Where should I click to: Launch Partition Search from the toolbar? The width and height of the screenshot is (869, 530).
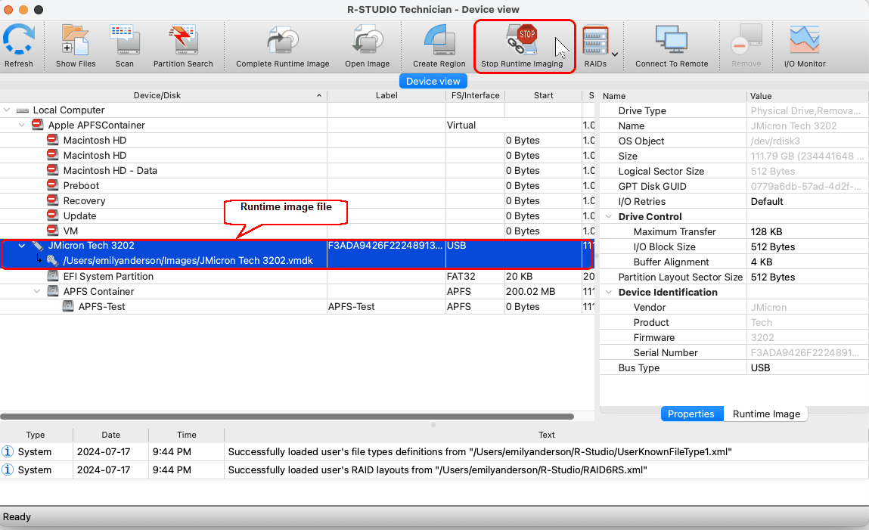[x=184, y=40]
